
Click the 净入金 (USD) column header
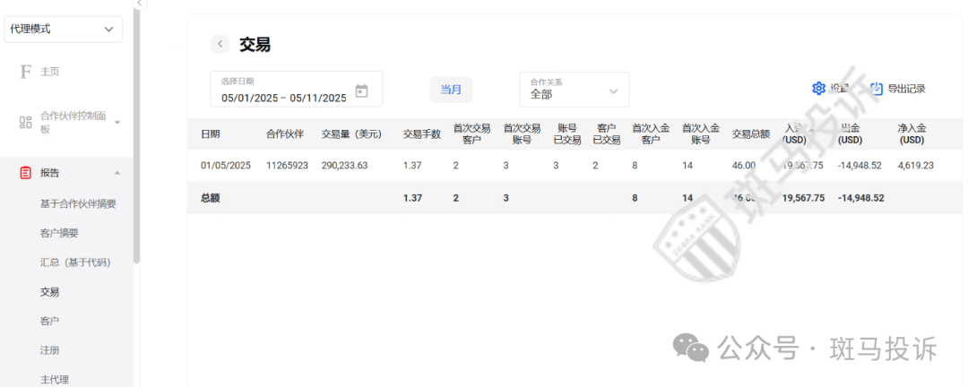click(912, 134)
